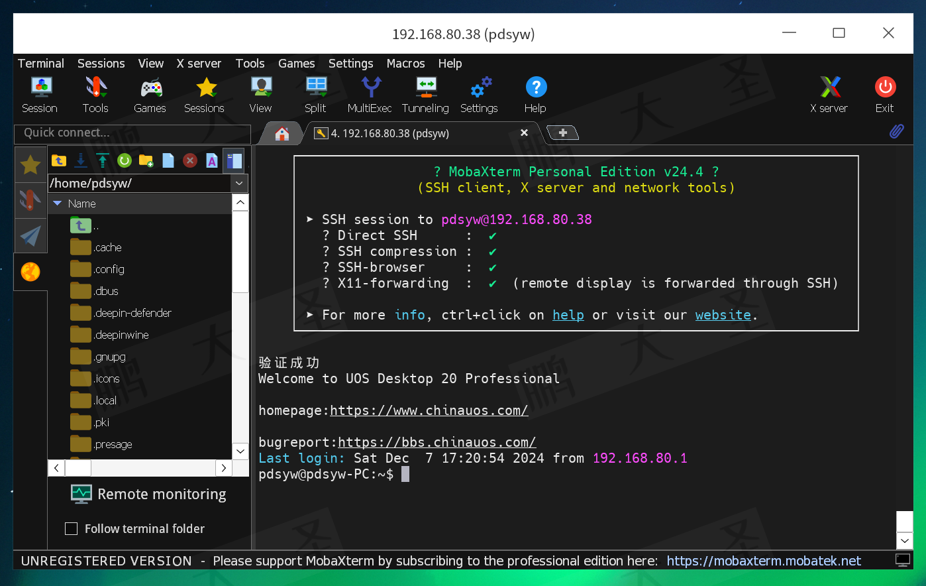Select the .gnupg folder
Image resolution: width=926 pixels, height=586 pixels.
pos(98,357)
